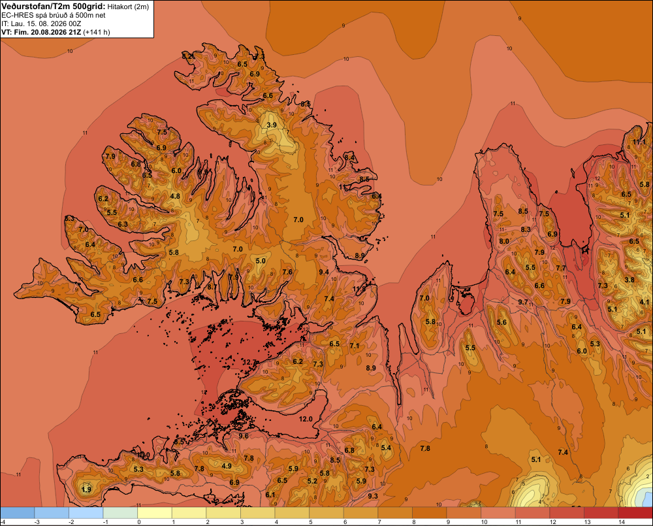Click the 9.3 reading near the bottom edge
The image size is (653, 526).
click(373, 496)
